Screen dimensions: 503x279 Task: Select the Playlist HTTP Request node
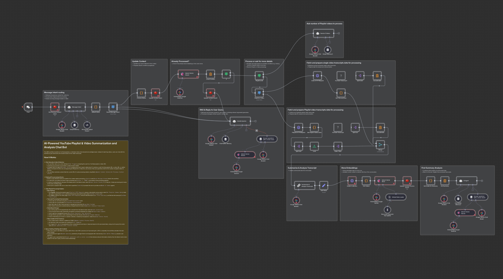[298, 128]
